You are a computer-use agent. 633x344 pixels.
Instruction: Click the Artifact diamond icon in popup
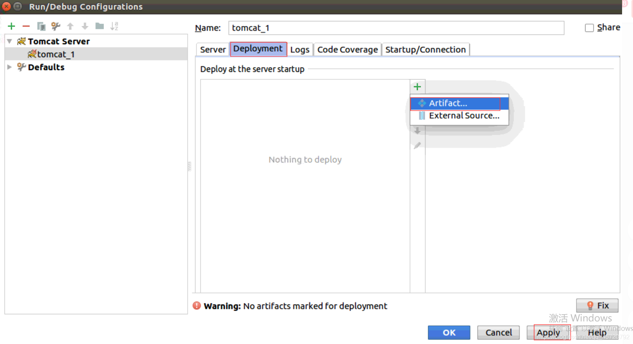tap(422, 103)
